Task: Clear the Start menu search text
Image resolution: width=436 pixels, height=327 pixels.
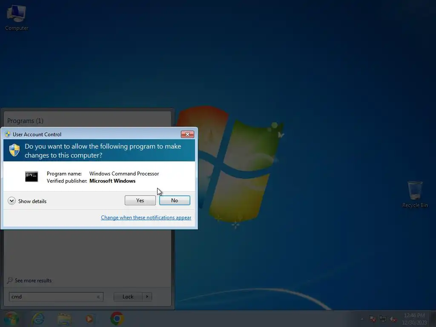Action: 98,297
